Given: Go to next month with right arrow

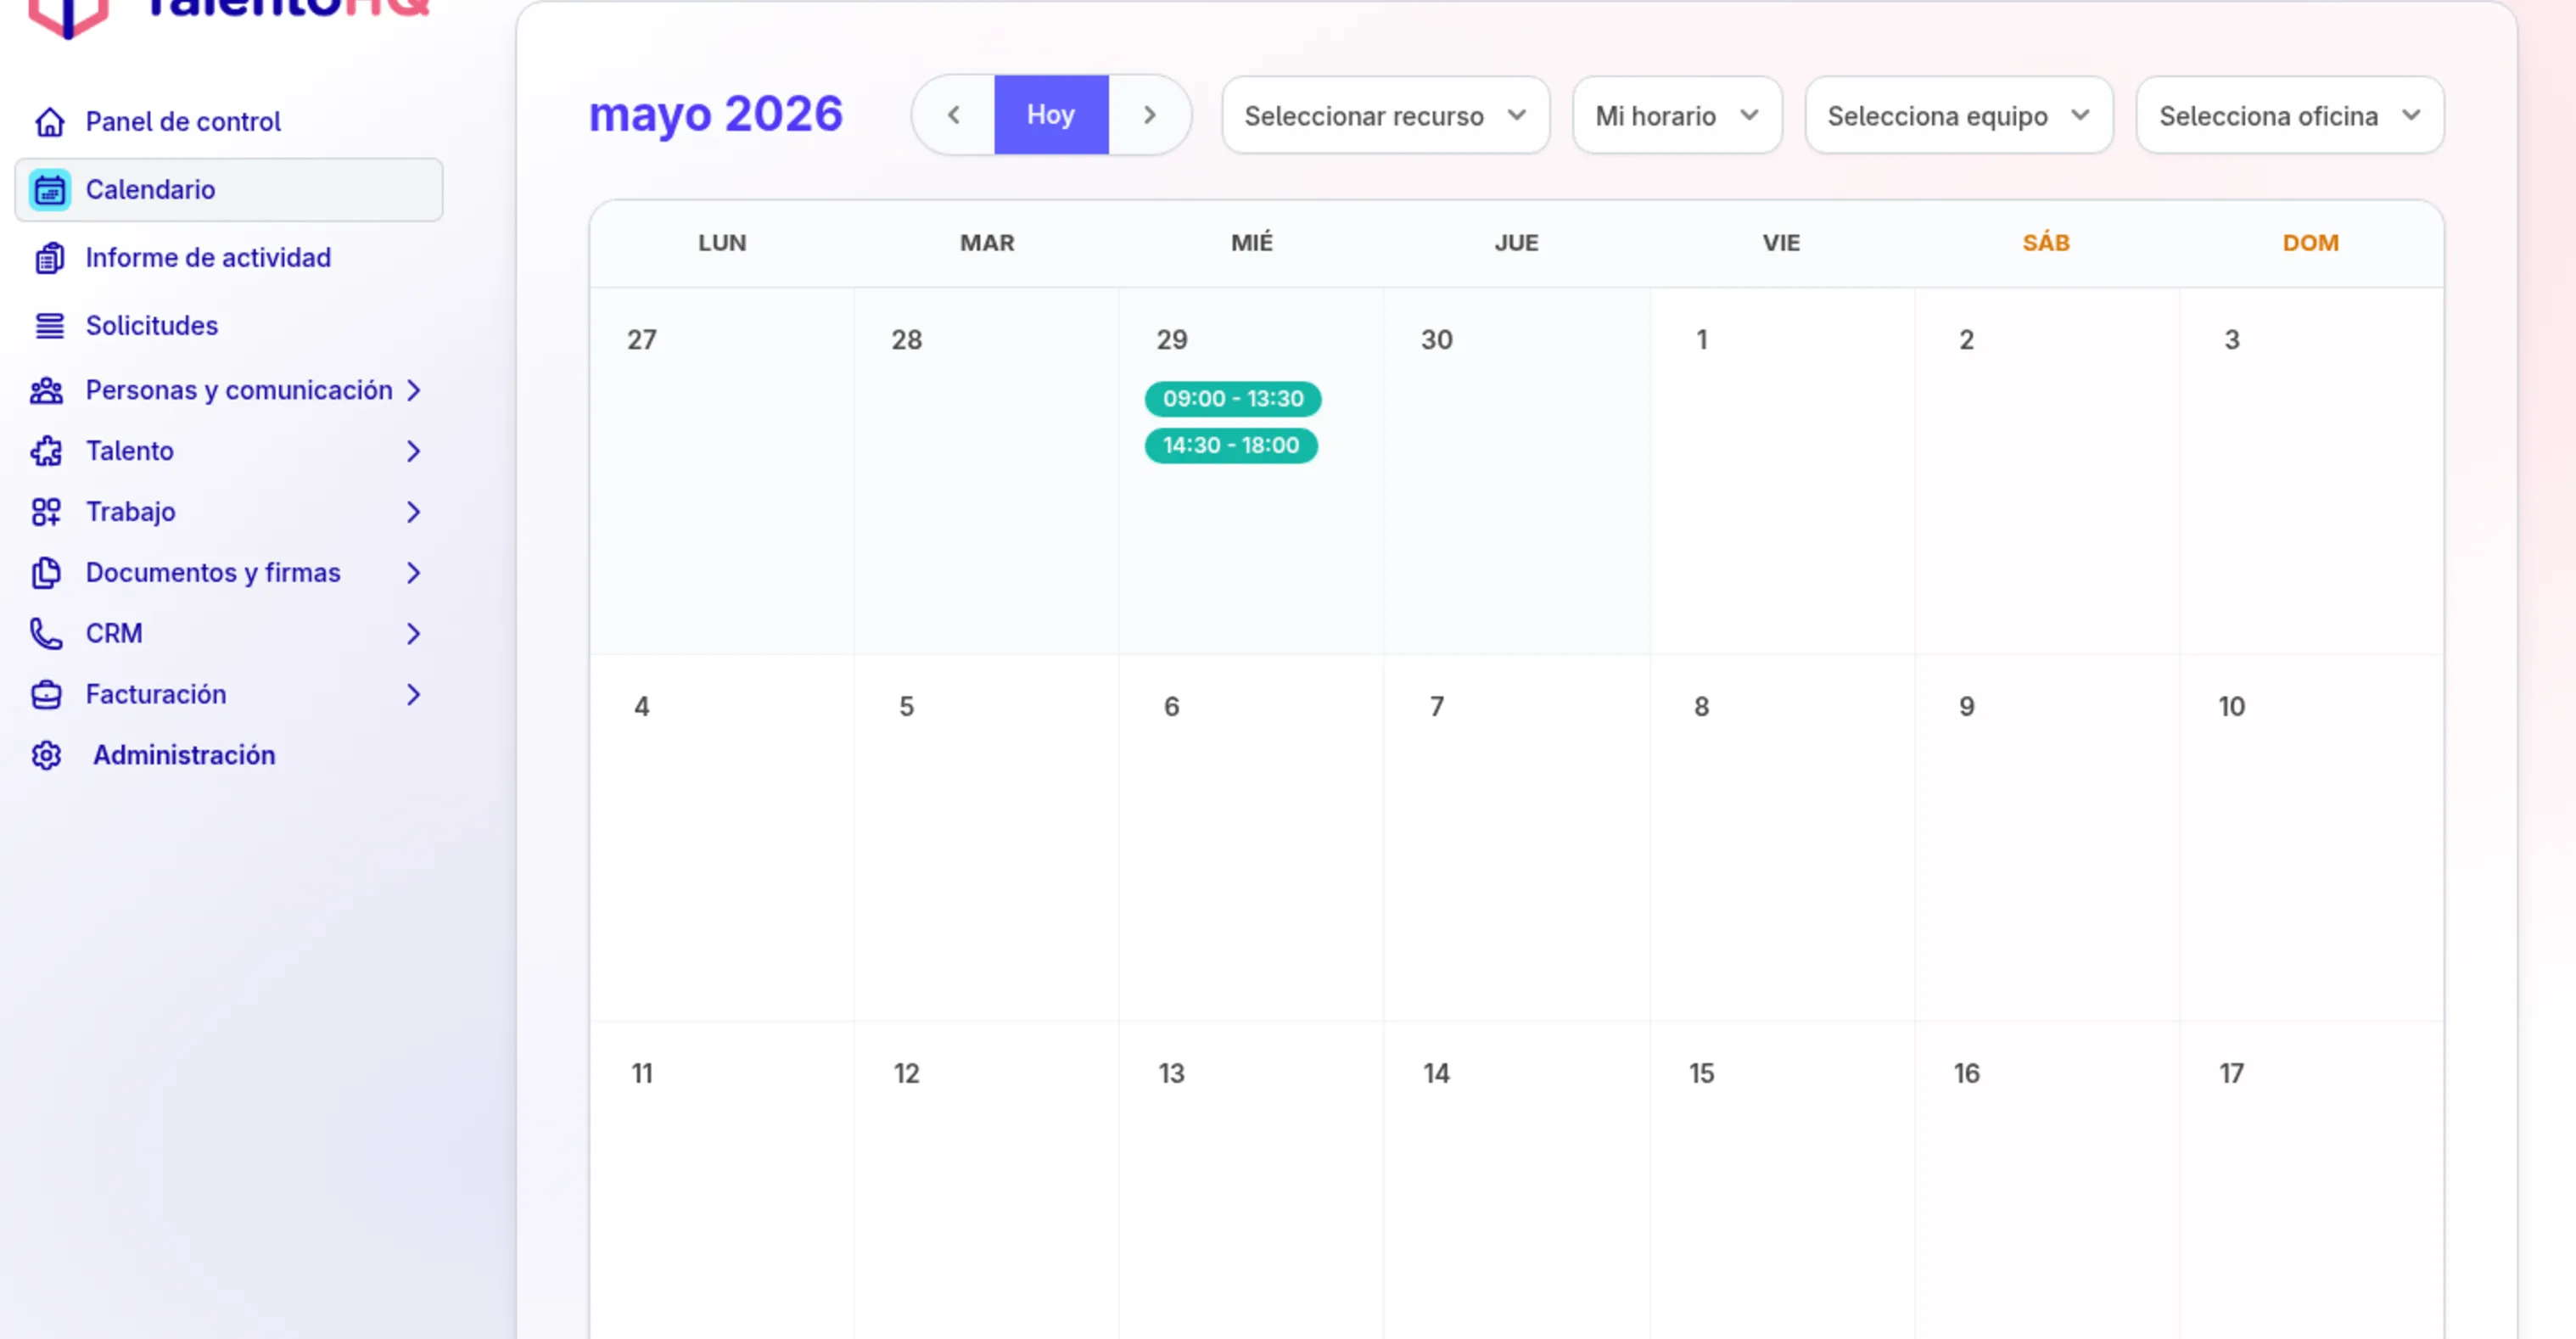Looking at the screenshot, I should [x=1149, y=115].
